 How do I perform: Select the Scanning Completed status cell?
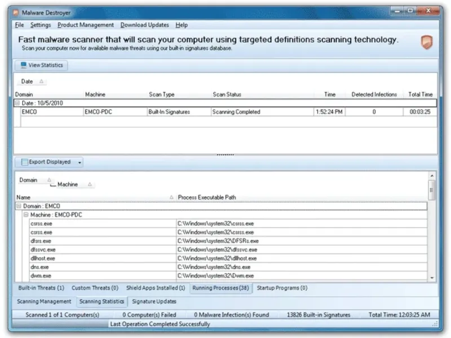[x=262, y=112]
